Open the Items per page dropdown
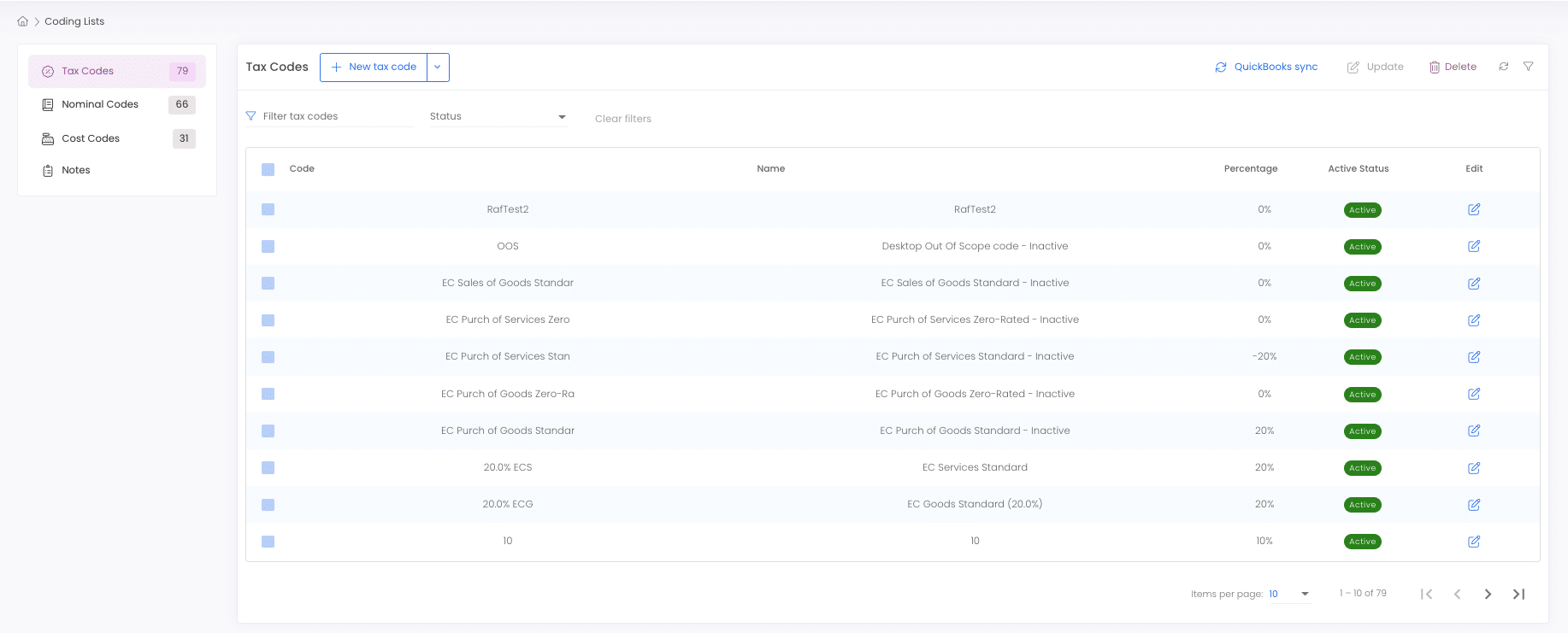Viewport: 1568px width, 633px height. point(1289,594)
